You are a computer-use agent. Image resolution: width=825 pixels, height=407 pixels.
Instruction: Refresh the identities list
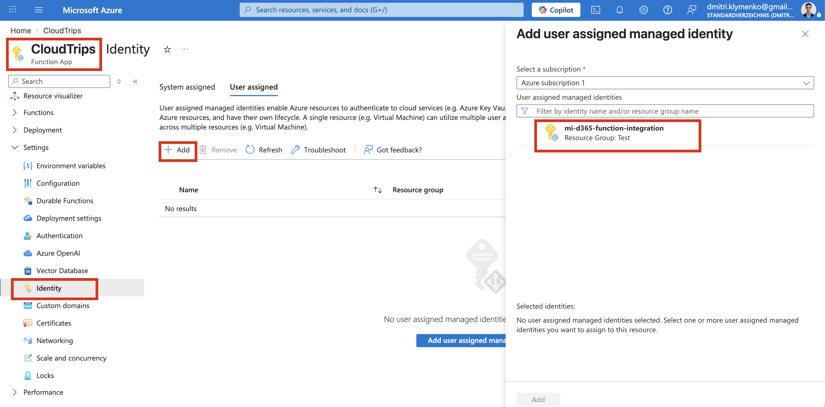tap(264, 150)
